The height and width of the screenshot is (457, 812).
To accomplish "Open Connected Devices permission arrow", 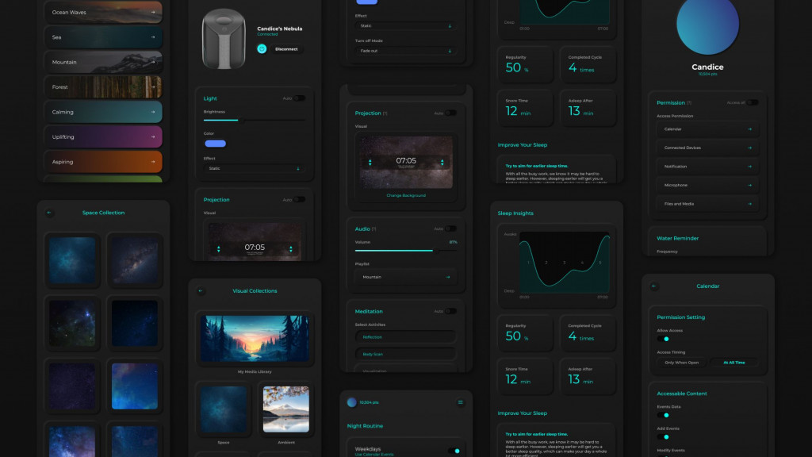I will pyautogui.click(x=749, y=148).
